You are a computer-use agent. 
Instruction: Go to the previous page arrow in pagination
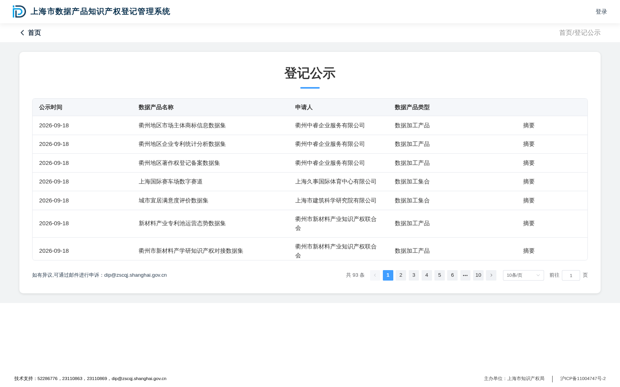[x=375, y=275]
